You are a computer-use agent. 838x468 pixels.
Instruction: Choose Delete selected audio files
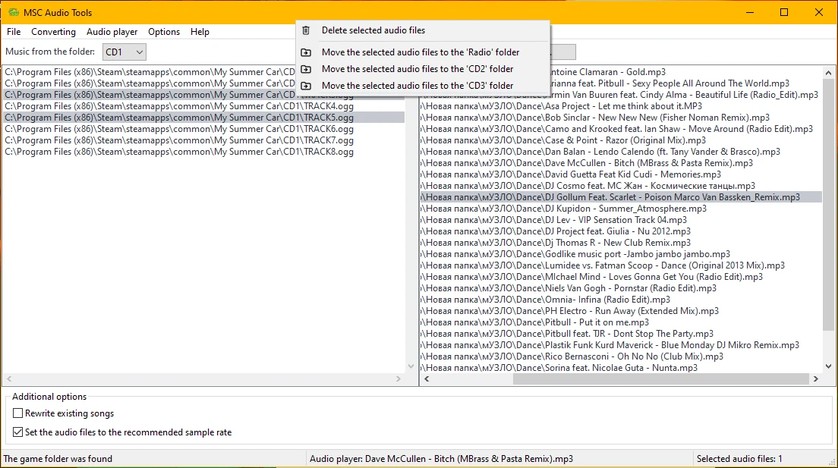click(x=423, y=30)
